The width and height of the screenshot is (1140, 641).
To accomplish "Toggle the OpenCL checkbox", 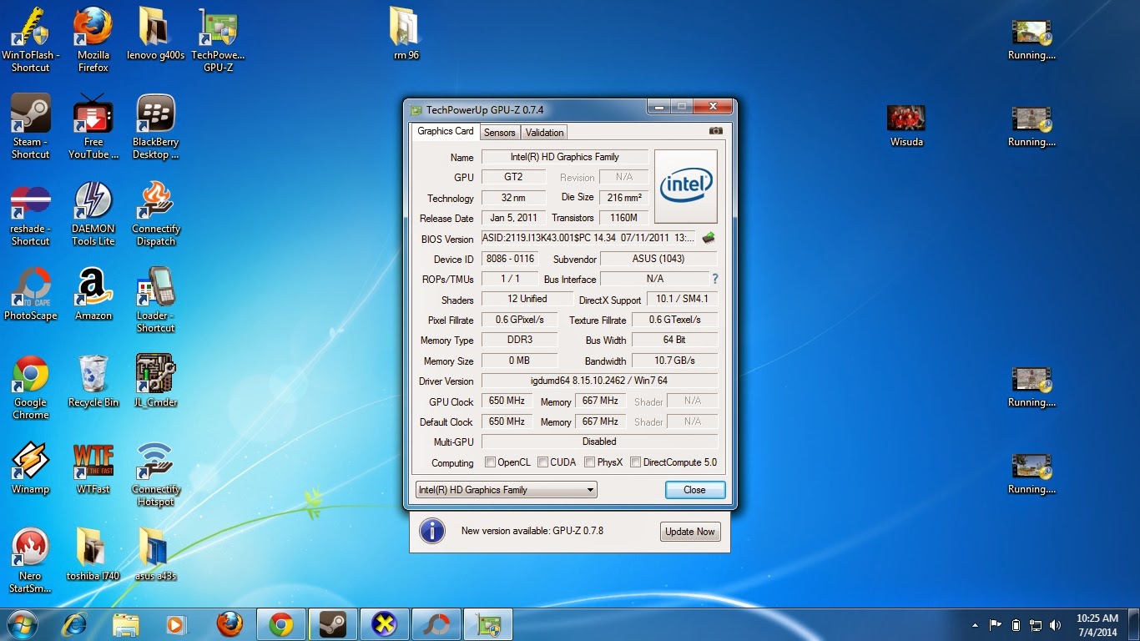I will [x=491, y=462].
